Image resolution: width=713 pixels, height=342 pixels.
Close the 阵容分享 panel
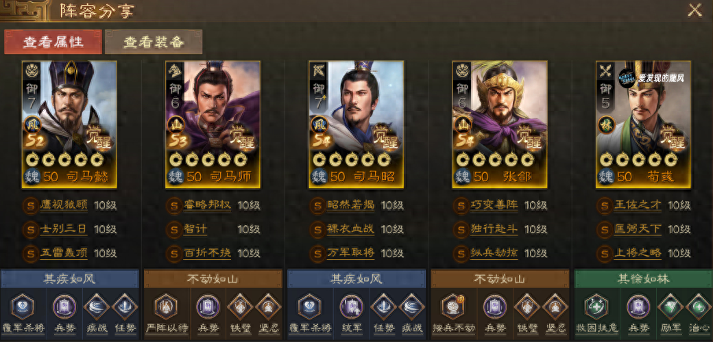[x=694, y=10]
